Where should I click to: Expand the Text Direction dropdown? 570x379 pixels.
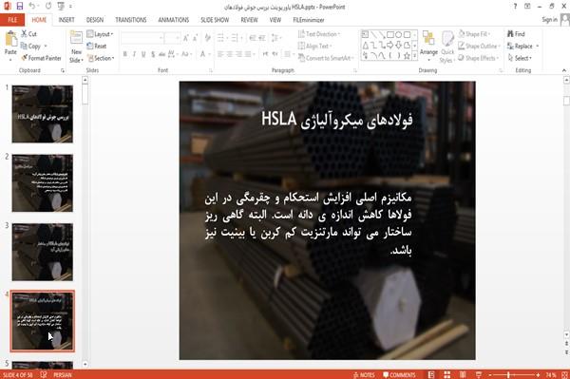point(319,34)
